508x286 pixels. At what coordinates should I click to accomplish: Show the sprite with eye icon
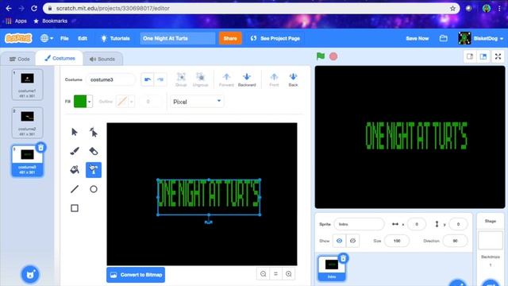339,241
